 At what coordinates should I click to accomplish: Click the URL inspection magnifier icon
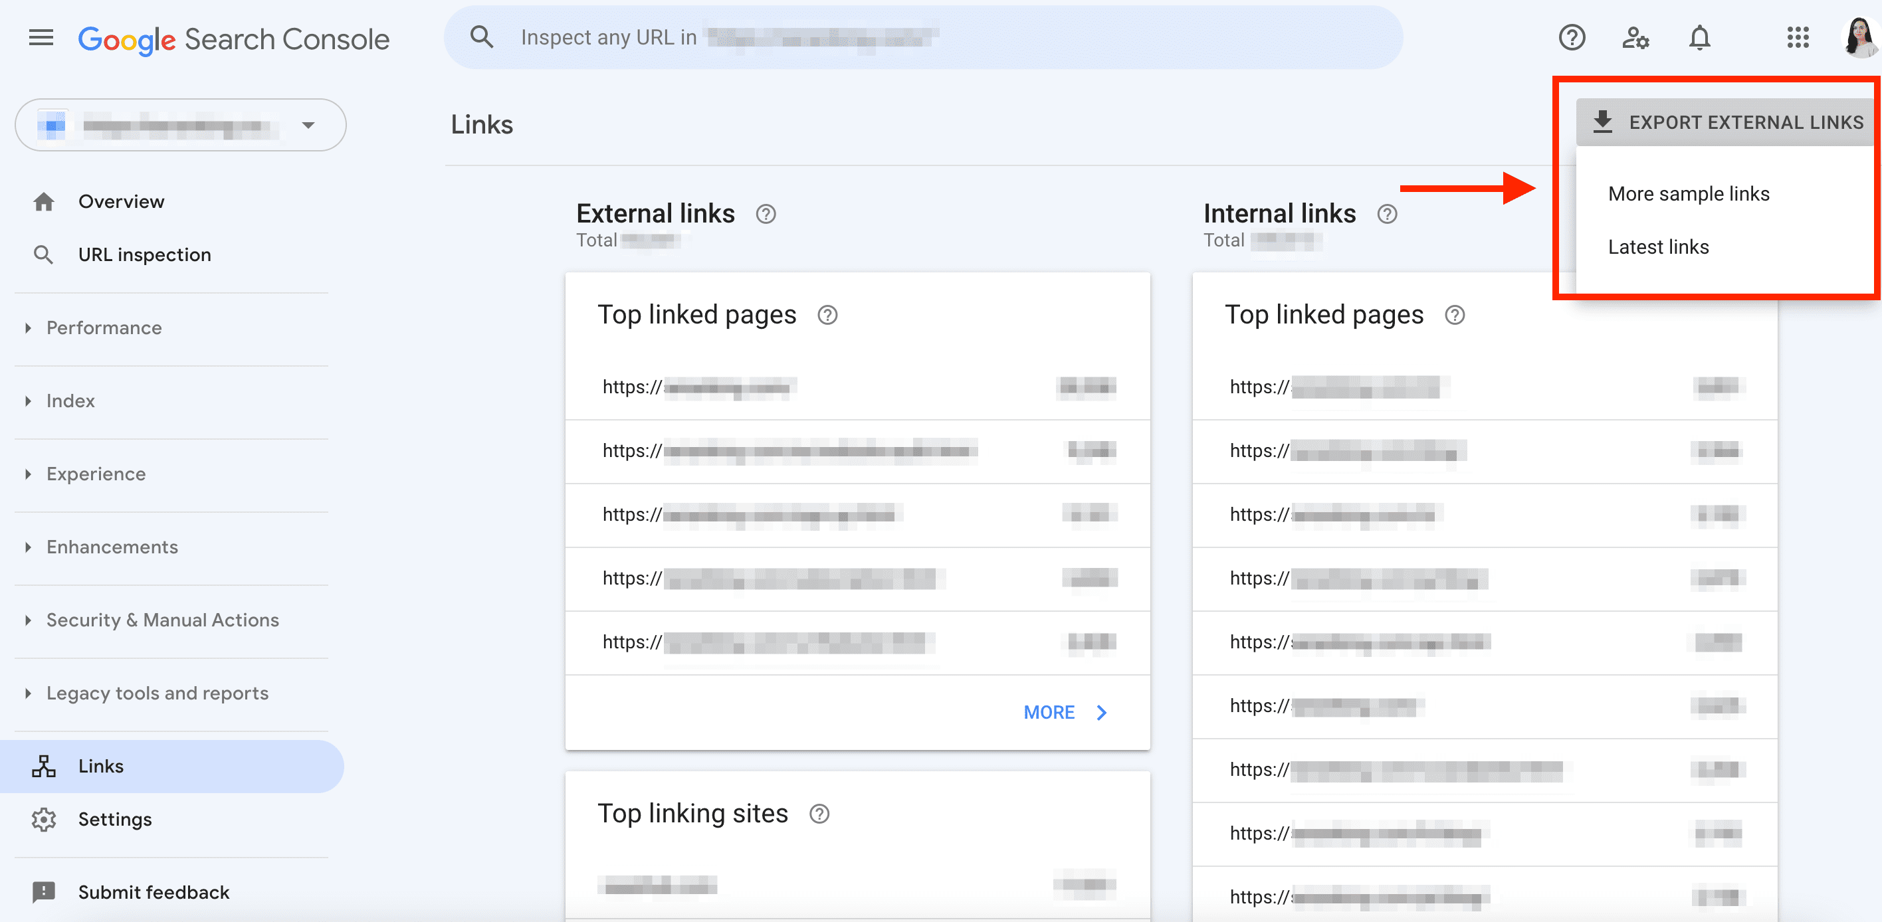pyautogui.click(x=44, y=255)
